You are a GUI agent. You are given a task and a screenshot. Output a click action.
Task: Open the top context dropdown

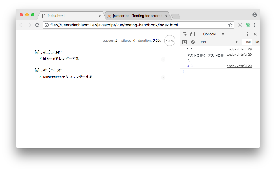219,42
